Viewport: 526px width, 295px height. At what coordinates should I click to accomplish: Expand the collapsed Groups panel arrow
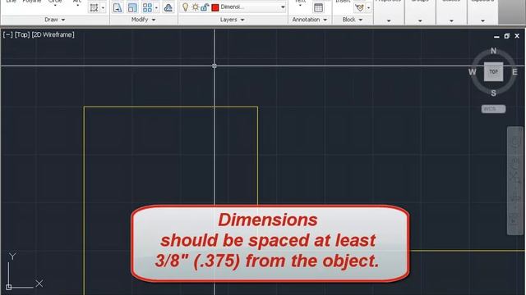pos(420,20)
